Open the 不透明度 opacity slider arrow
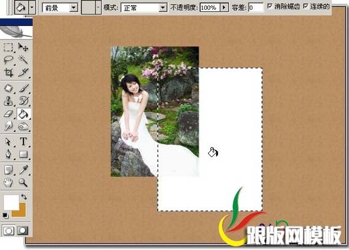The height and width of the screenshot is (250, 349). [x=224, y=7]
